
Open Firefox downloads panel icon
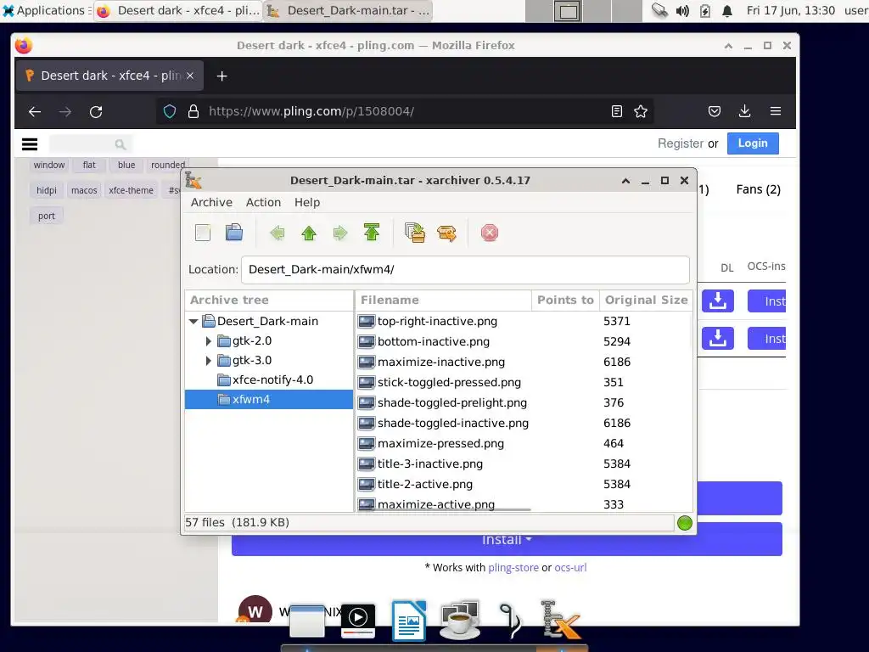coord(745,111)
